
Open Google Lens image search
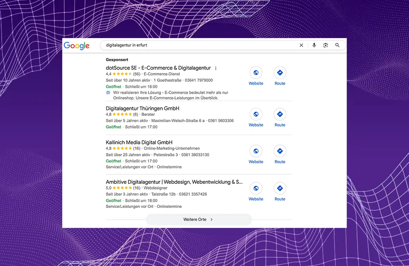[326, 45]
